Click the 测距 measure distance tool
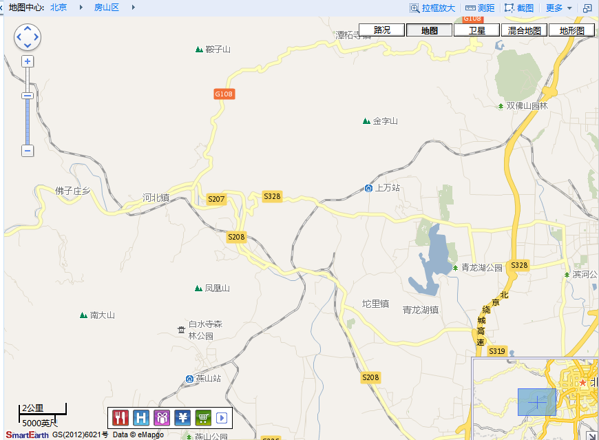The width and height of the screenshot is (599, 440). coord(480,8)
